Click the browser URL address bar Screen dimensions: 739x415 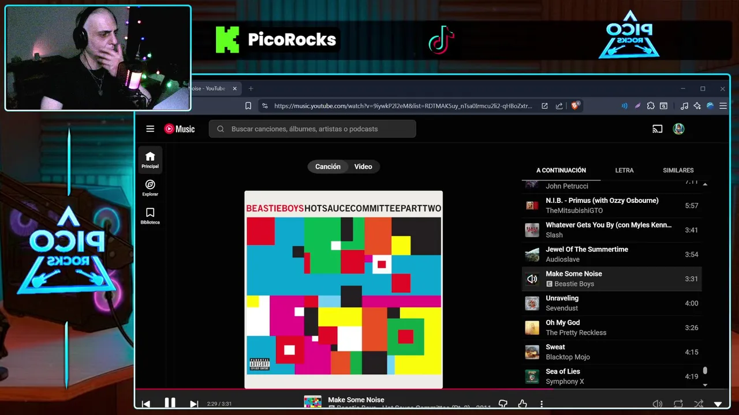click(403, 106)
